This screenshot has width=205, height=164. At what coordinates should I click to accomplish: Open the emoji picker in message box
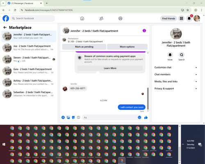click(139, 117)
